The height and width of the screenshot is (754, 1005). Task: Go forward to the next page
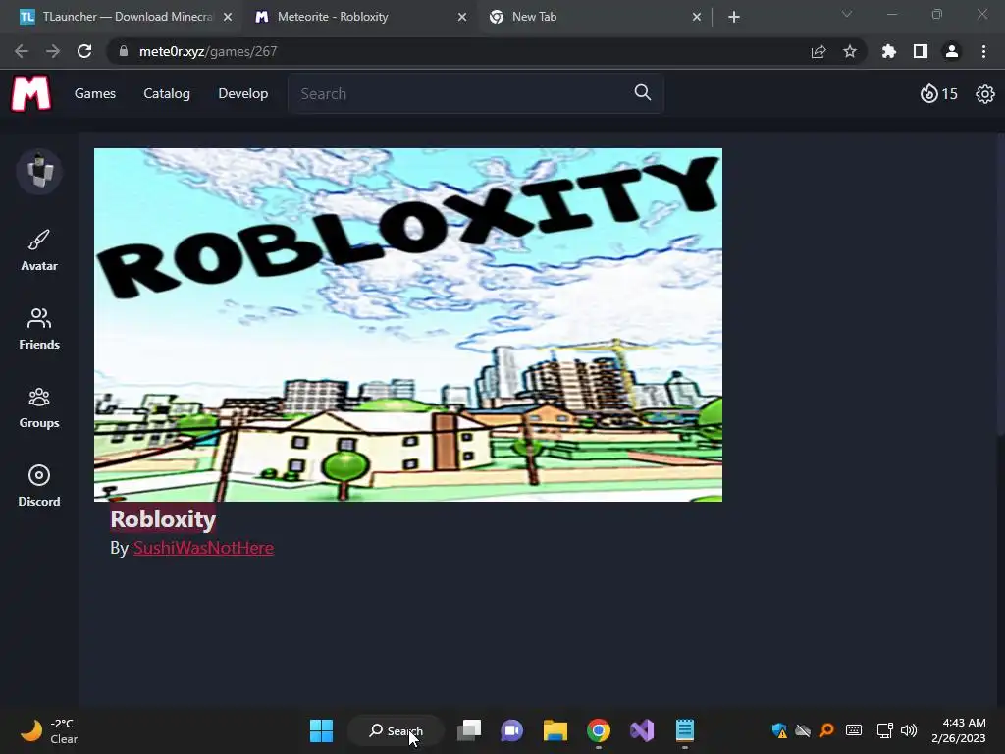53,51
